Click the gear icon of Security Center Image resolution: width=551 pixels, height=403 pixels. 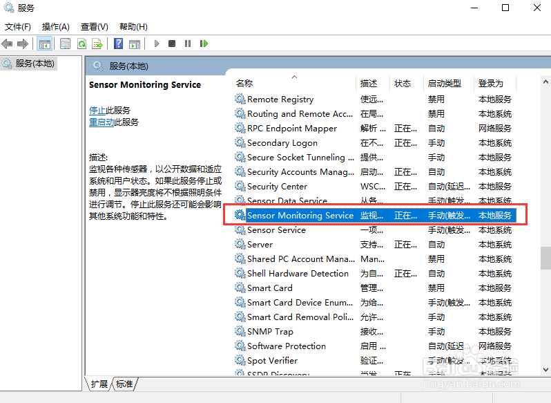point(240,186)
